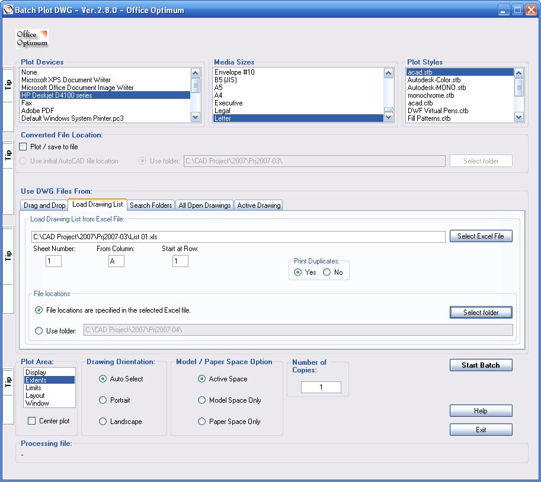
Task: Click the Excel file path field
Action: 238,236
